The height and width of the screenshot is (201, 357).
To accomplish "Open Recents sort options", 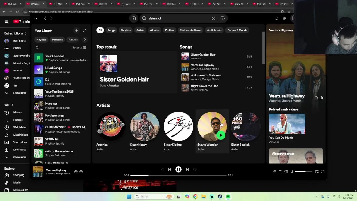I will pyautogui.click(x=79, y=47).
